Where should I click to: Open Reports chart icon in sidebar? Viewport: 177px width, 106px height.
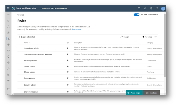point(8,75)
